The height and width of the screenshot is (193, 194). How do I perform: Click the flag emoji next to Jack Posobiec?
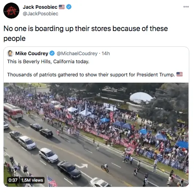(x=62, y=7)
